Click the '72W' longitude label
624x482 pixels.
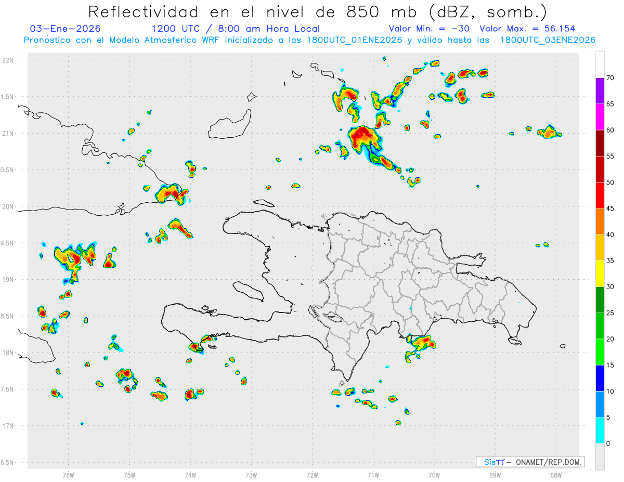click(x=312, y=475)
